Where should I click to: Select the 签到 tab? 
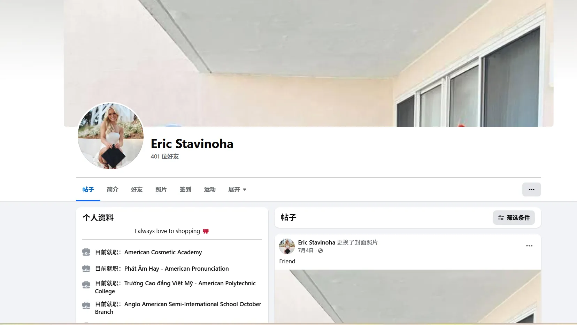click(x=185, y=189)
